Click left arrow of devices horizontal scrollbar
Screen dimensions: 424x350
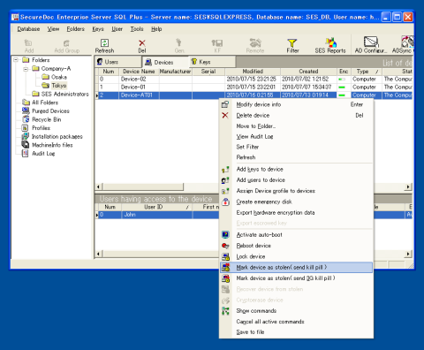(x=99, y=186)
